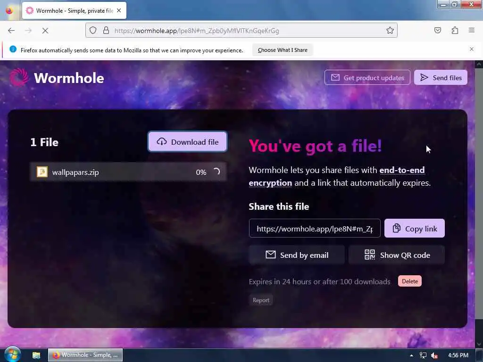Click the muted volume tray icon

pos(434,355)
